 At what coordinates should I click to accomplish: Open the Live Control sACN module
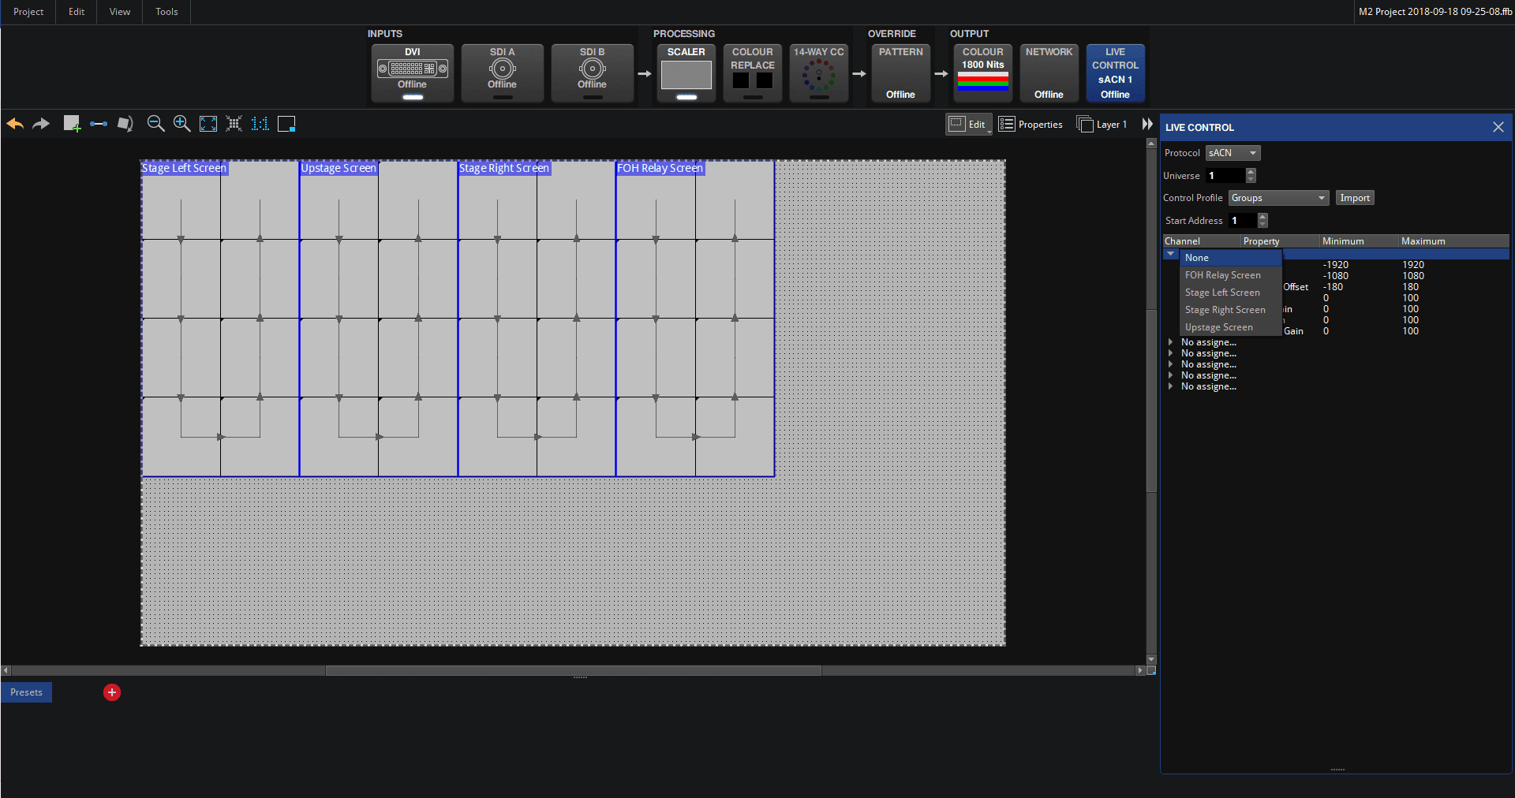1116,73
